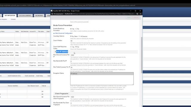Click the popup address bar URL
This screenshot has height=107, width=191.
point(100,14)
